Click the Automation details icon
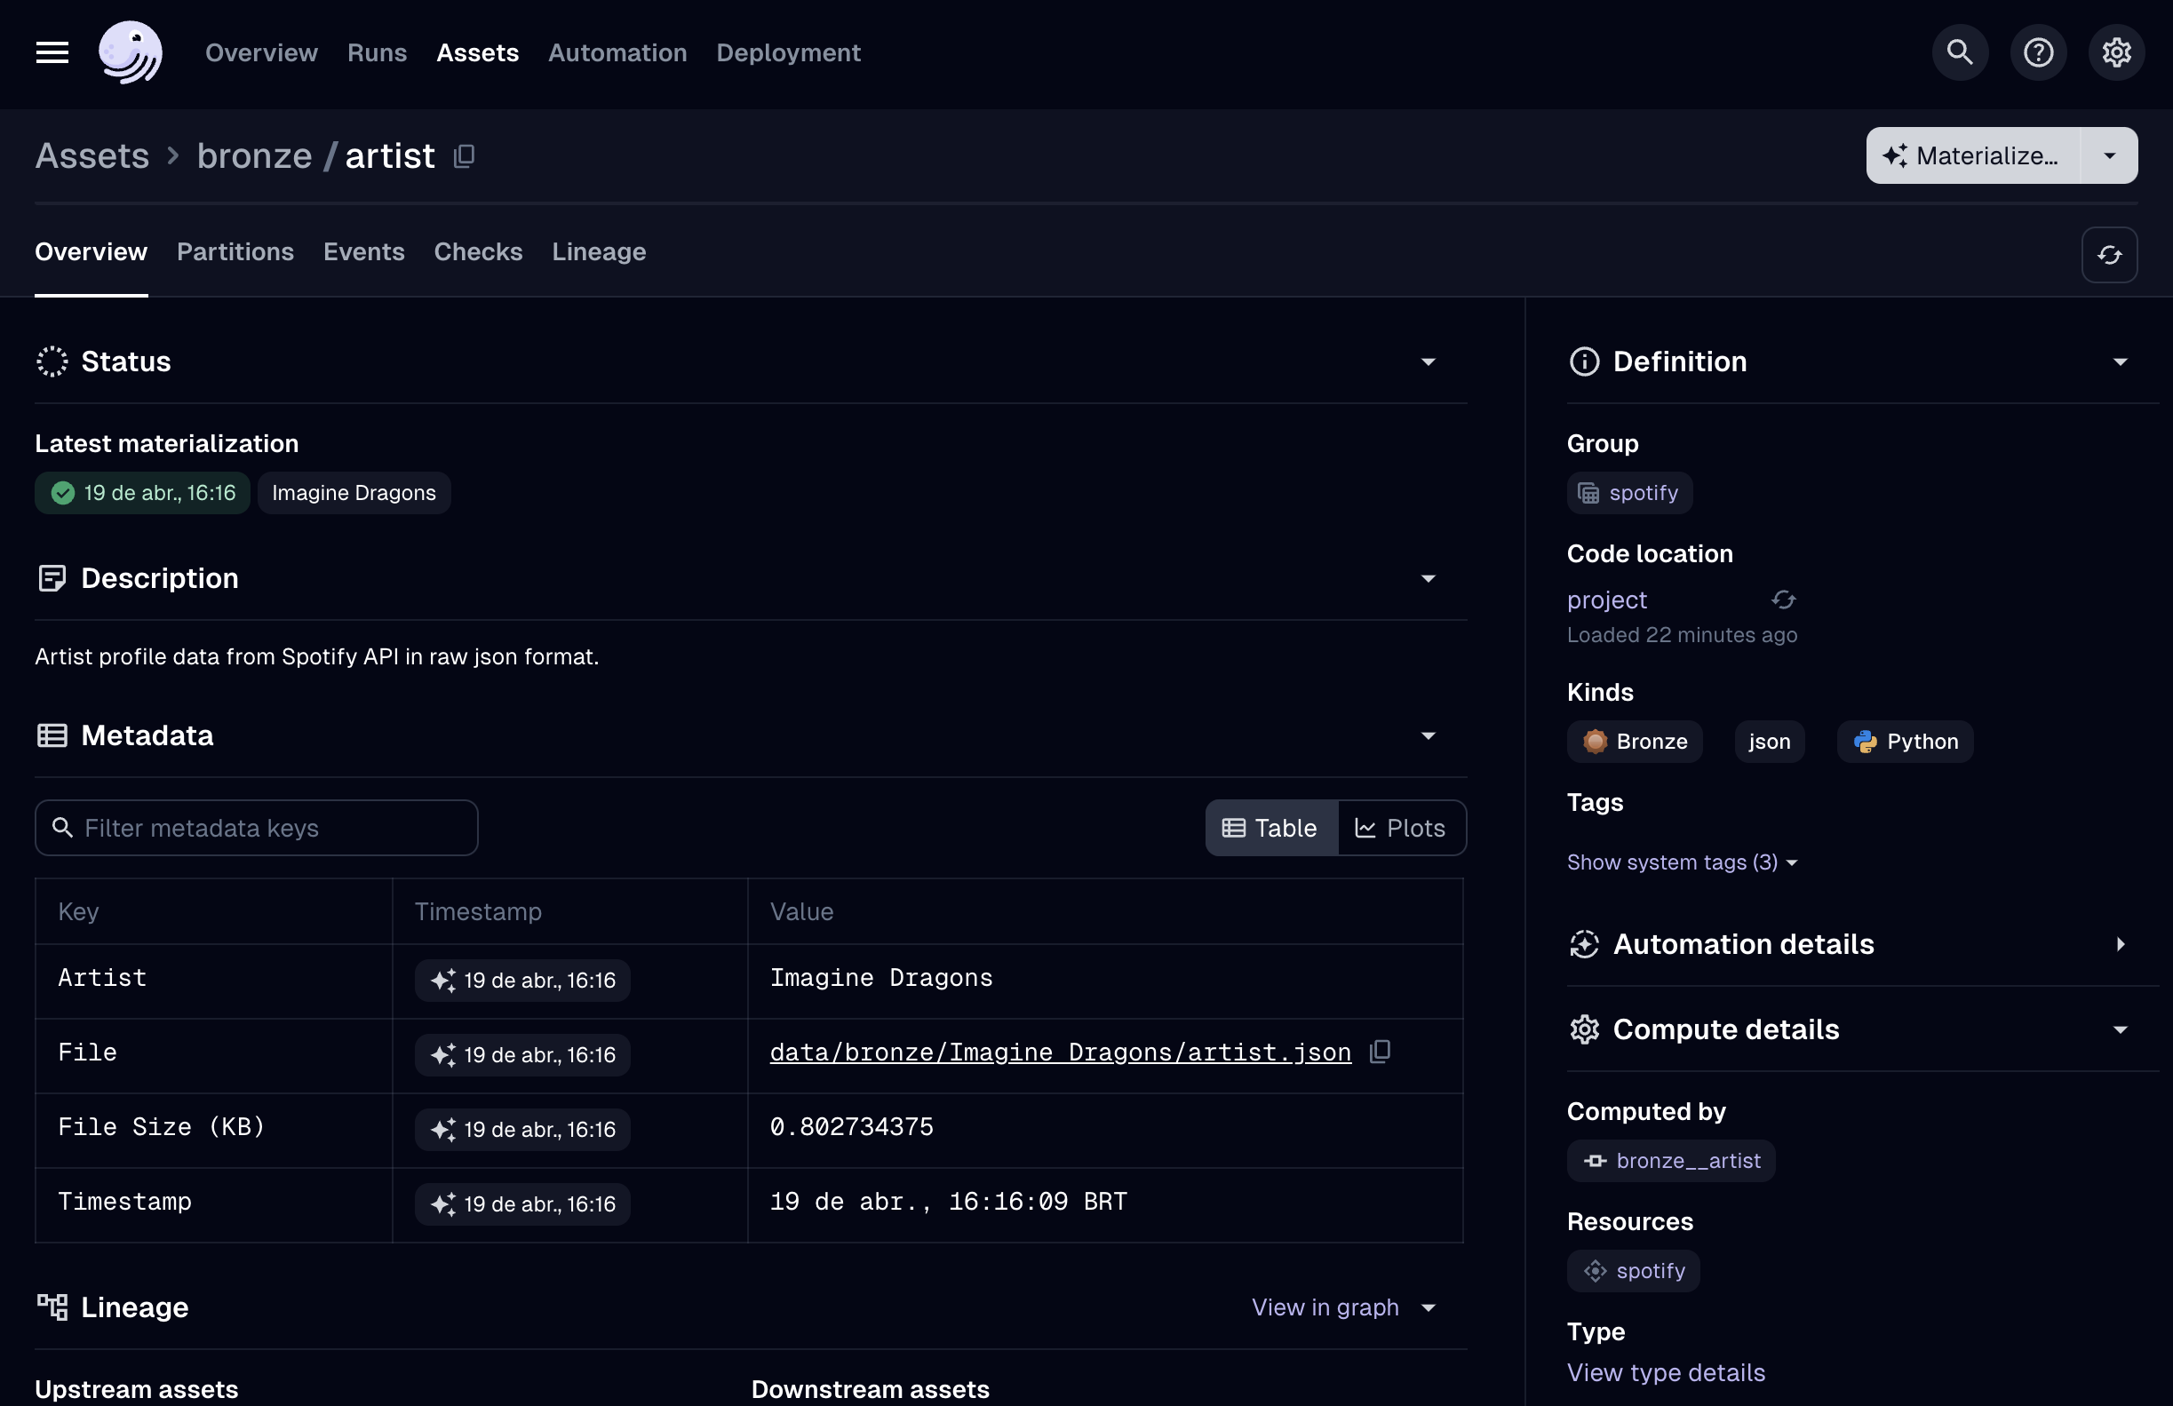This screenshot has width=2173, height=1406. click(1584, 944)
